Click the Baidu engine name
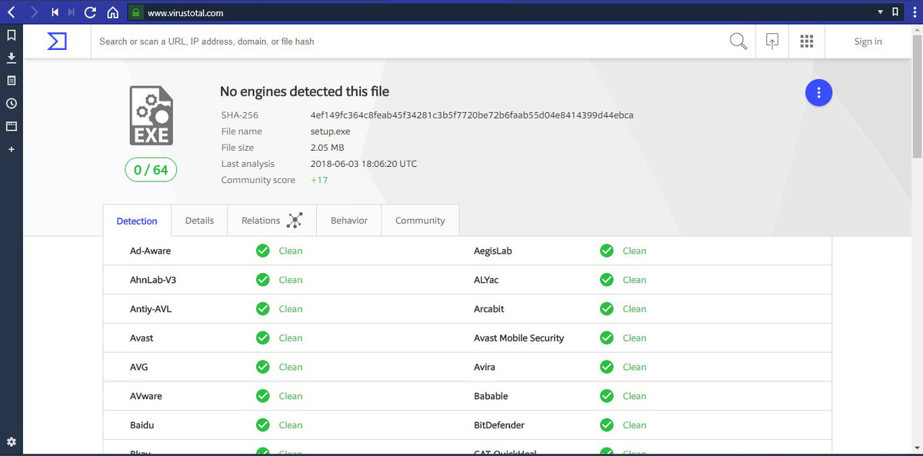923x456 pixels. tap(142, 424)
